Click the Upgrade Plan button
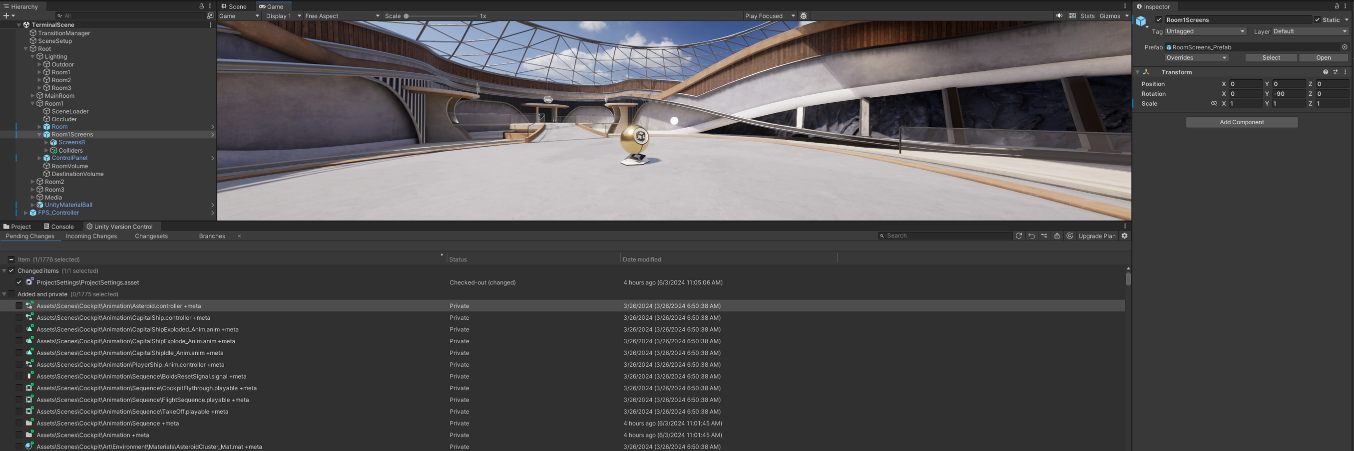Image resolution: width=1354 pixels, height=451 pixels. 1096,236
